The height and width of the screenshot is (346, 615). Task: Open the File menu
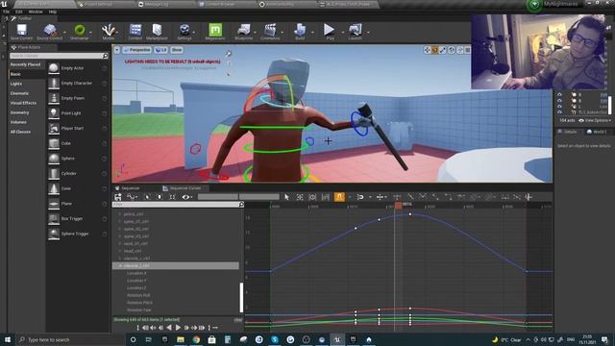coord(7,12)
